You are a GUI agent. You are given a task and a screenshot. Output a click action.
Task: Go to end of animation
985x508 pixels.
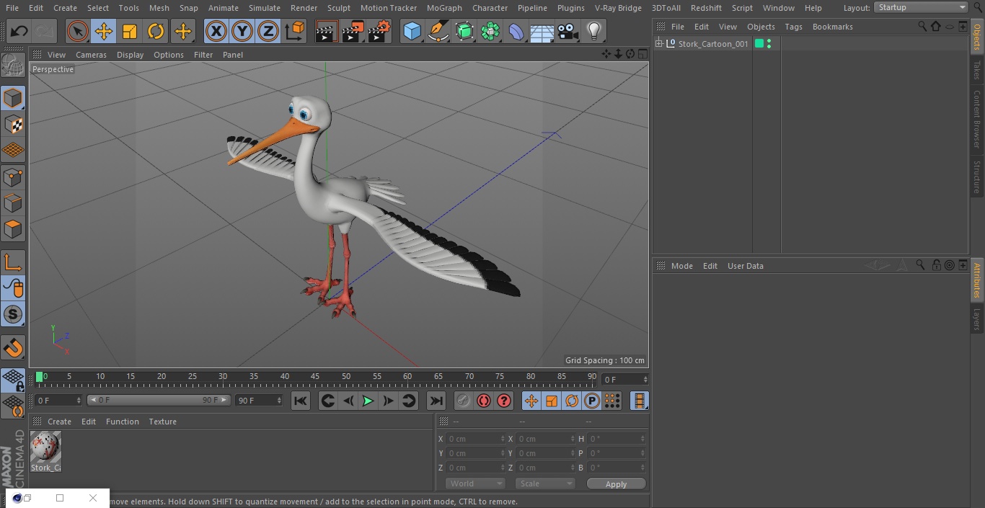(436, 401)
